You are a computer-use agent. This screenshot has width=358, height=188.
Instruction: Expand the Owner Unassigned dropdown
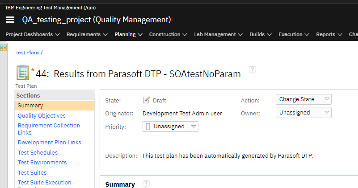tap(303, 113)
